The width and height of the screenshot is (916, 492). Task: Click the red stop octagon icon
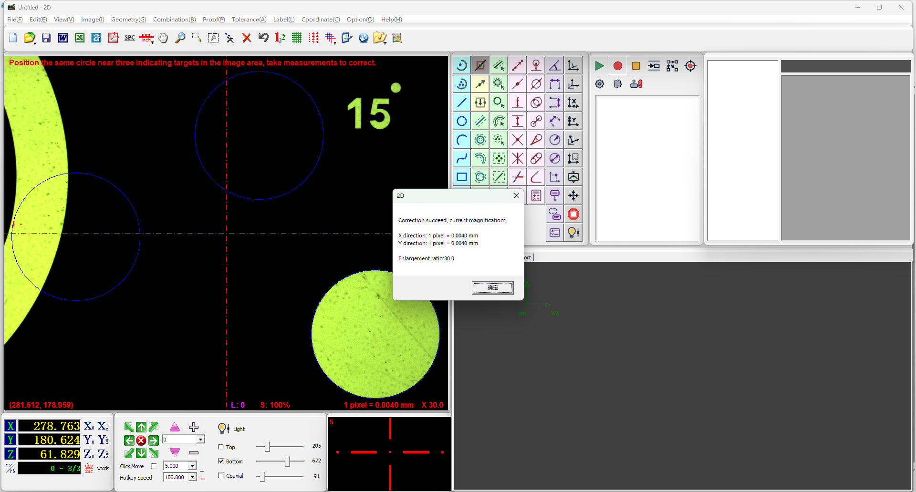point(573,214)
